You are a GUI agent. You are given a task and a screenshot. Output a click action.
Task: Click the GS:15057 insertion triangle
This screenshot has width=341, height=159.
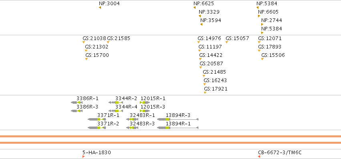point(227,42)
